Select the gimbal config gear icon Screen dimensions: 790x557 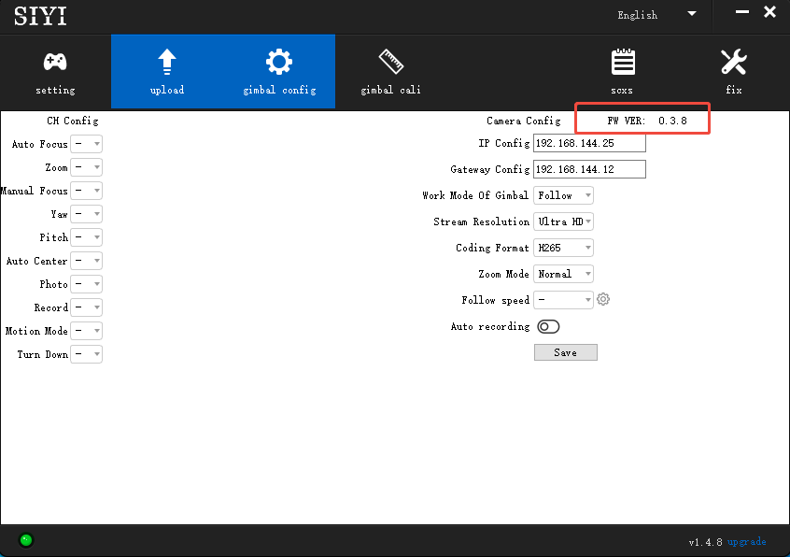coord(278,63)
